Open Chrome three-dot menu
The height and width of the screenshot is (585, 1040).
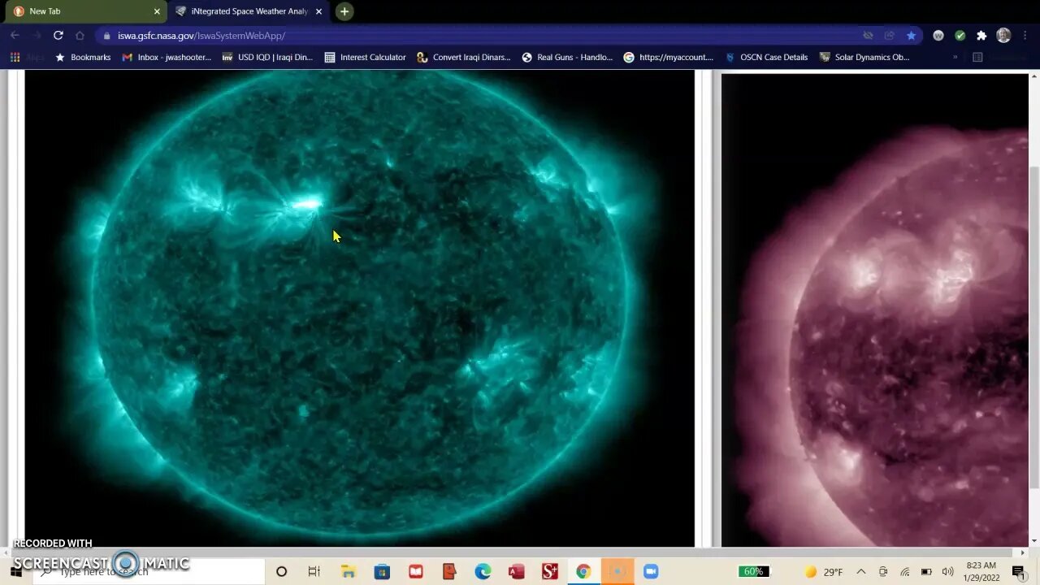click(x=1026, y=36)
